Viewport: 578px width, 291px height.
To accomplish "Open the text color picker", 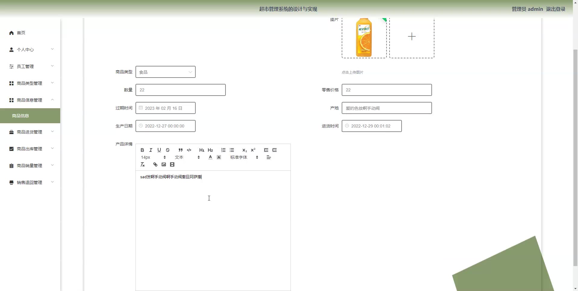I will (210, 157).
